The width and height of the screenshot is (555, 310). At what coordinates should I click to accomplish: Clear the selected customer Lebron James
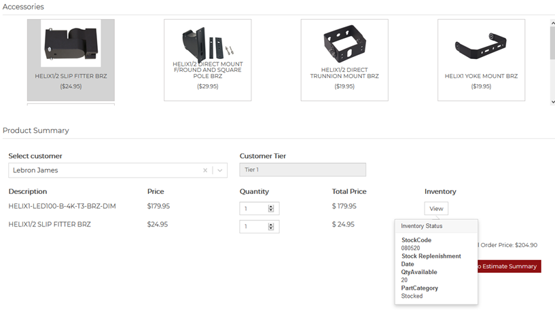[205, 170]
